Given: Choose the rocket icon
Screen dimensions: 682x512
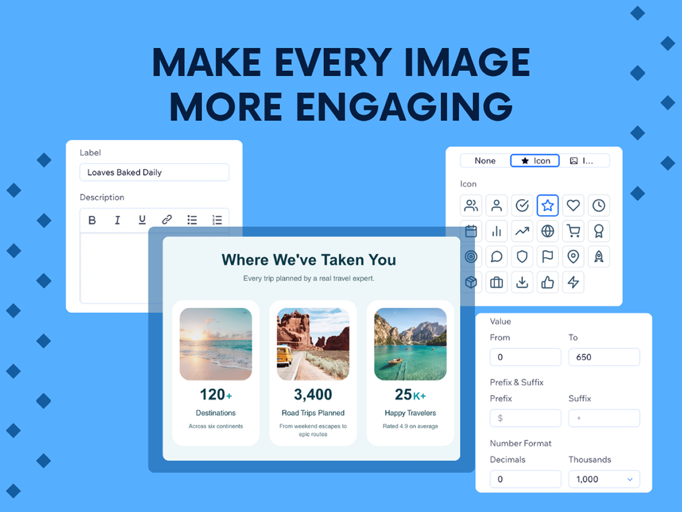Looking at the screenshot, I should [599, 257].
